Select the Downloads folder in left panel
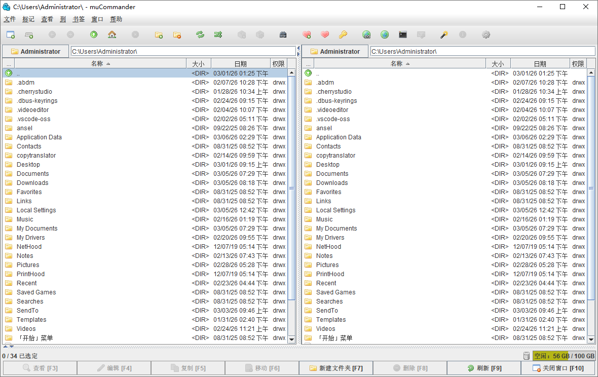 [32, 182]
